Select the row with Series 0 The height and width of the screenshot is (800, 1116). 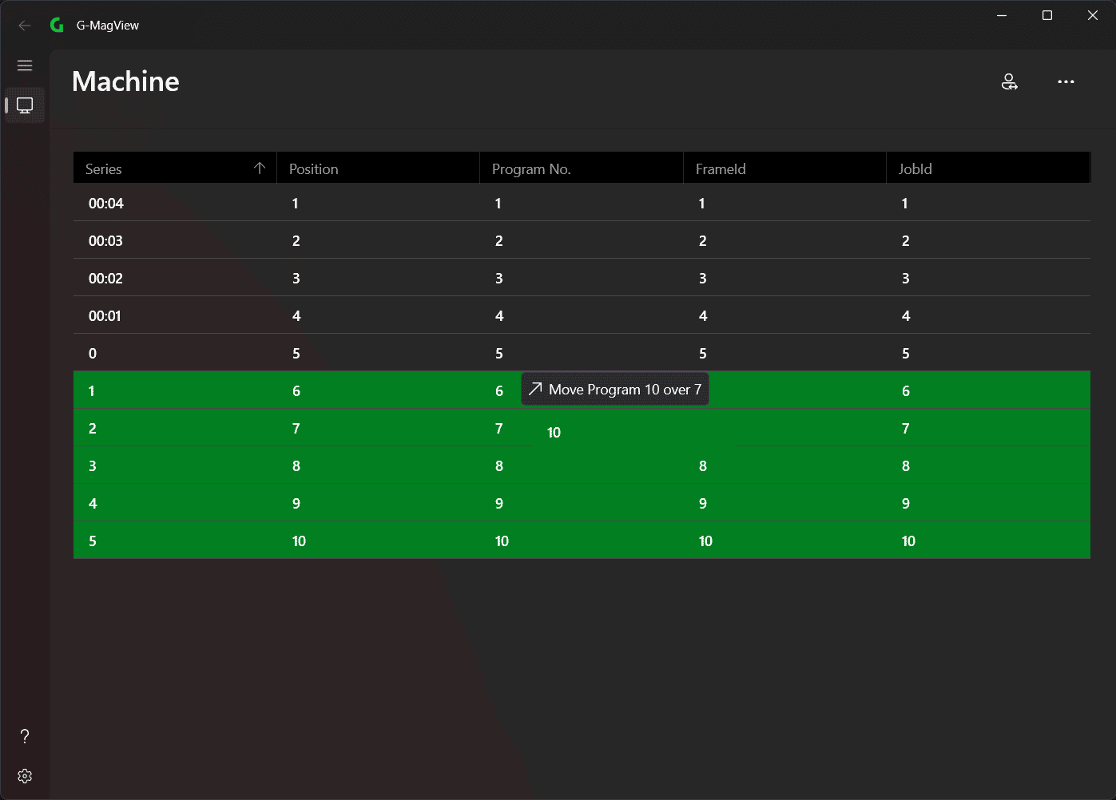[x=582, y=353]
